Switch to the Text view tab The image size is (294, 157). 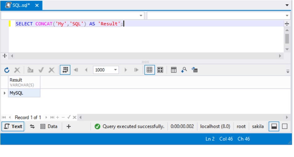(13, 127)
